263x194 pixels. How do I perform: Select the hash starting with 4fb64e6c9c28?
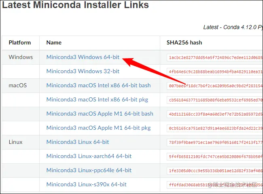point(215,72)
